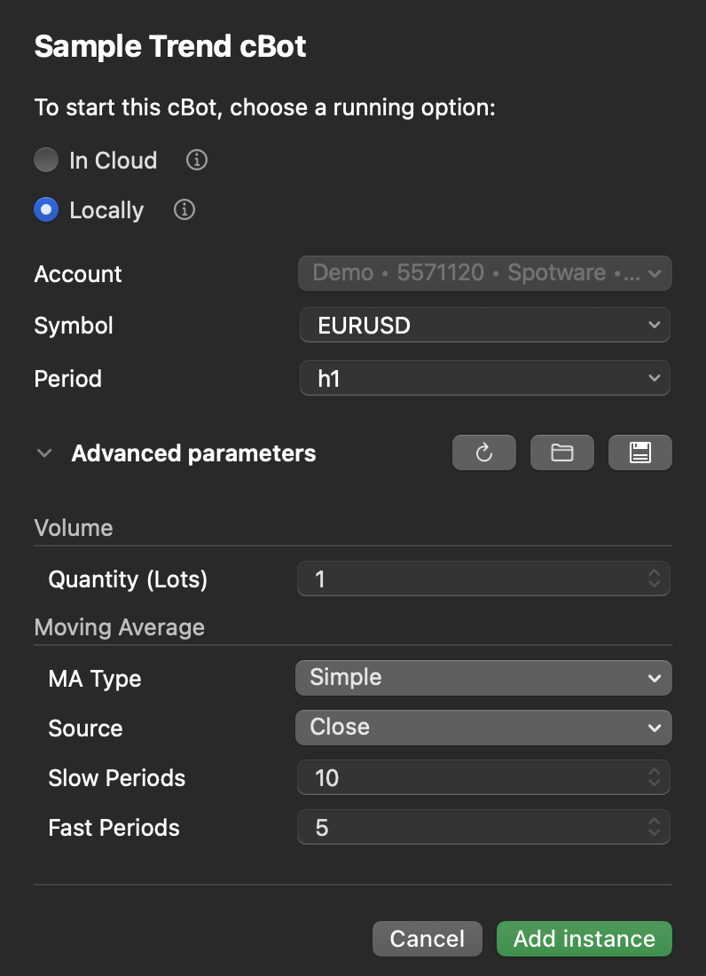Save current parameter set via disk icon
This screenshot has height=976, width=706.
(639, 453)
